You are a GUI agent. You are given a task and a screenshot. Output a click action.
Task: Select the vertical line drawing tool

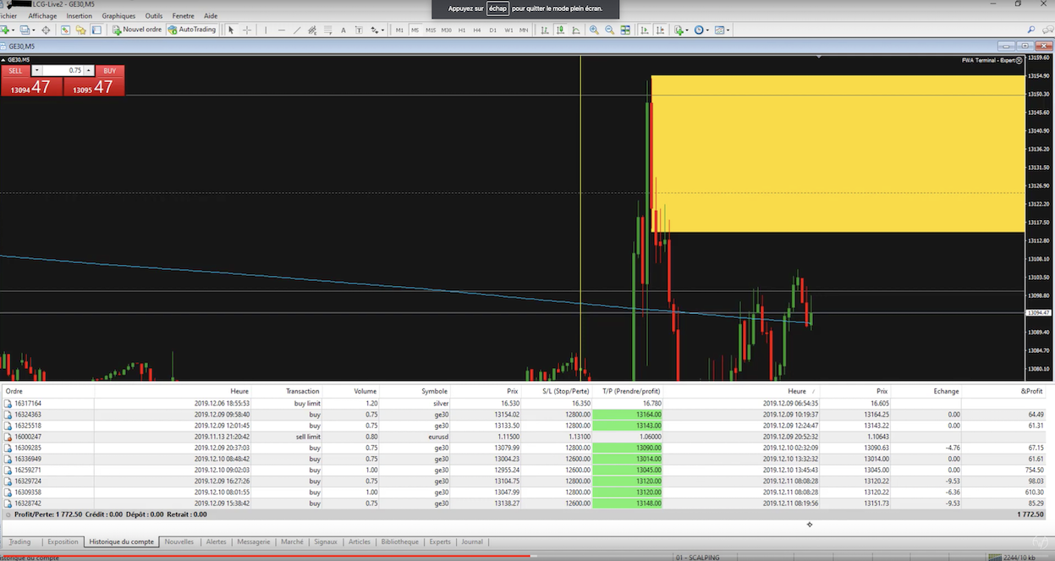point(266,30)
